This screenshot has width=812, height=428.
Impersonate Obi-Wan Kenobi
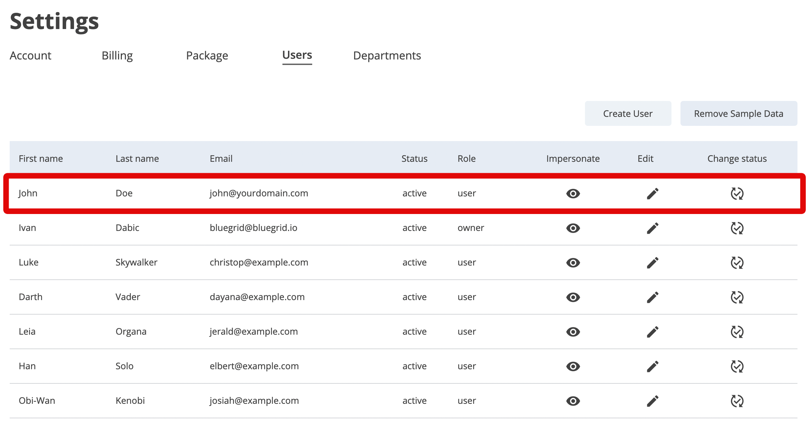(573, 401)
